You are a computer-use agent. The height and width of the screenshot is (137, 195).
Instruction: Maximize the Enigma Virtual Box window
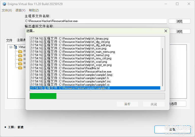(177, 4)
